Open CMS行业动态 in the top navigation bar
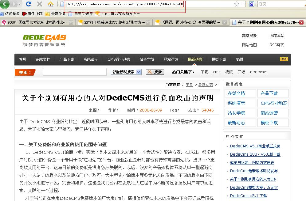Image resolution: width=306 pixels, height=201 pixels. click(x=119, y=59)
